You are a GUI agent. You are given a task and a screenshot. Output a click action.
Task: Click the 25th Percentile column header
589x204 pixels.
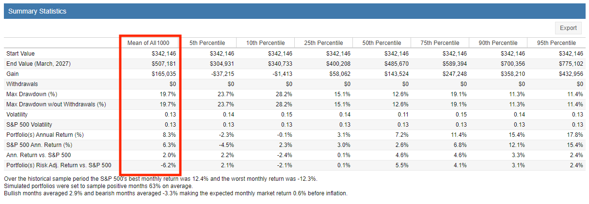pyautogui.click(x=323, y=43)
